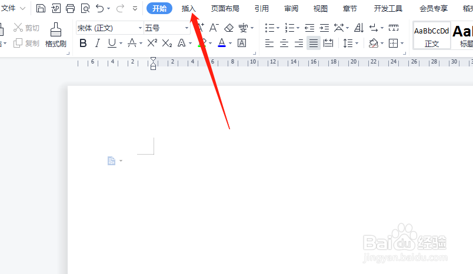Toggle superscript X² icon
This screenshot has width=473, height=274.
click(152, 43)
